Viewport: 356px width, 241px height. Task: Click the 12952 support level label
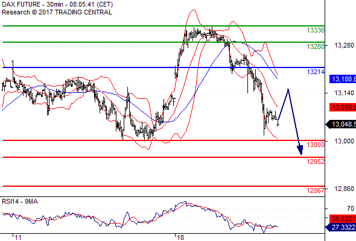316,161
